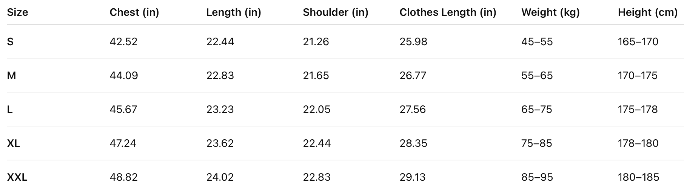684x192 pixels.
Task: Select chest value 45.67 in L row
Action: (x=123, y=109)
